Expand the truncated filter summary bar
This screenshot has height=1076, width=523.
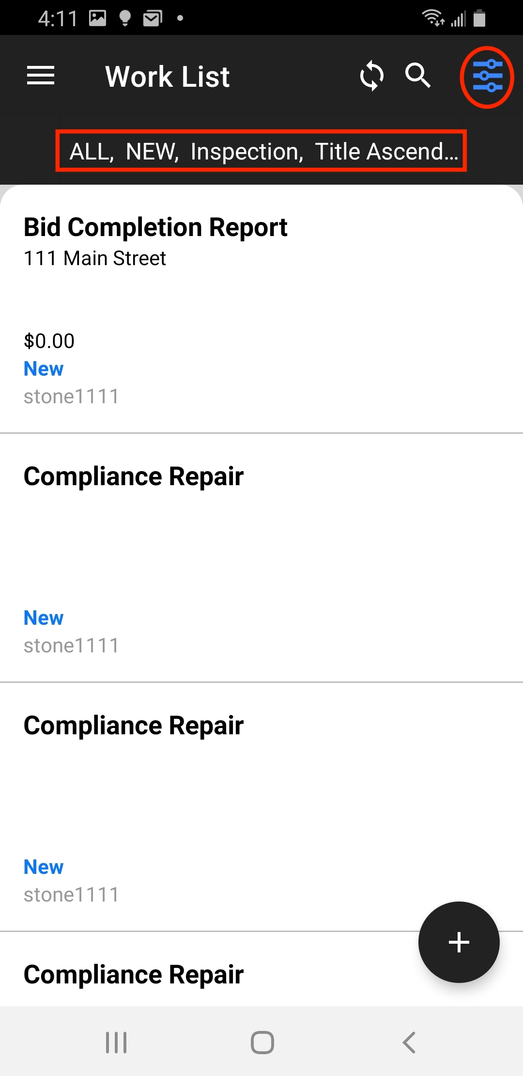pyautogui.click(x=261, y=151)
